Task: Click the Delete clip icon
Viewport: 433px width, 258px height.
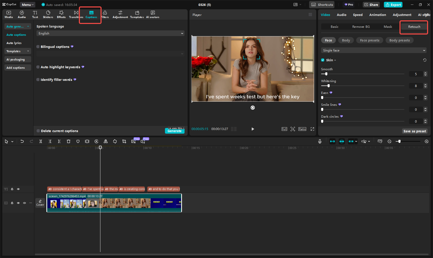Action: coord(68,141)
